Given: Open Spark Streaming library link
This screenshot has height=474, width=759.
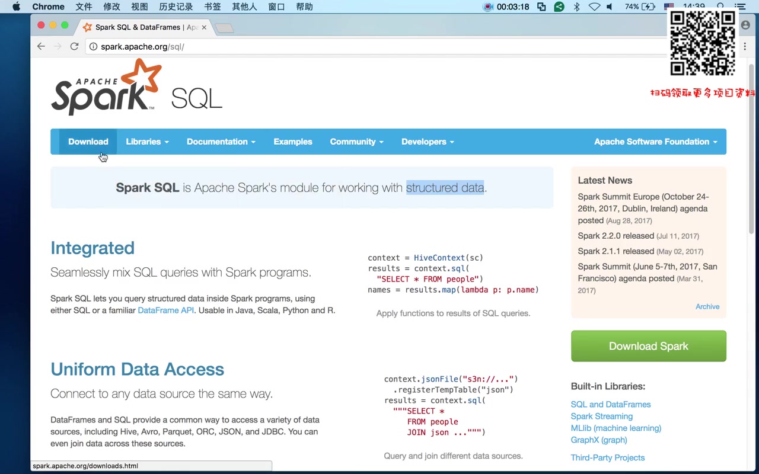Looking at the screenshot, I should (602, 416).
